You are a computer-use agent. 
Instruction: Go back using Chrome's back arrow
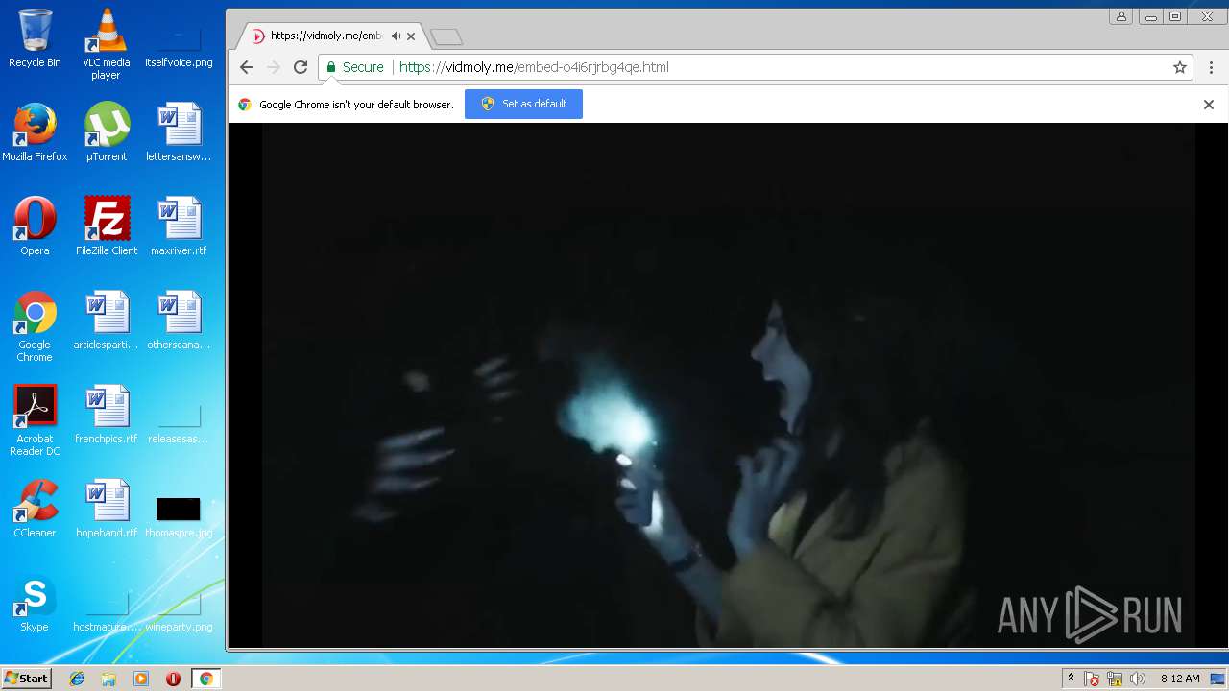[247, 67]
